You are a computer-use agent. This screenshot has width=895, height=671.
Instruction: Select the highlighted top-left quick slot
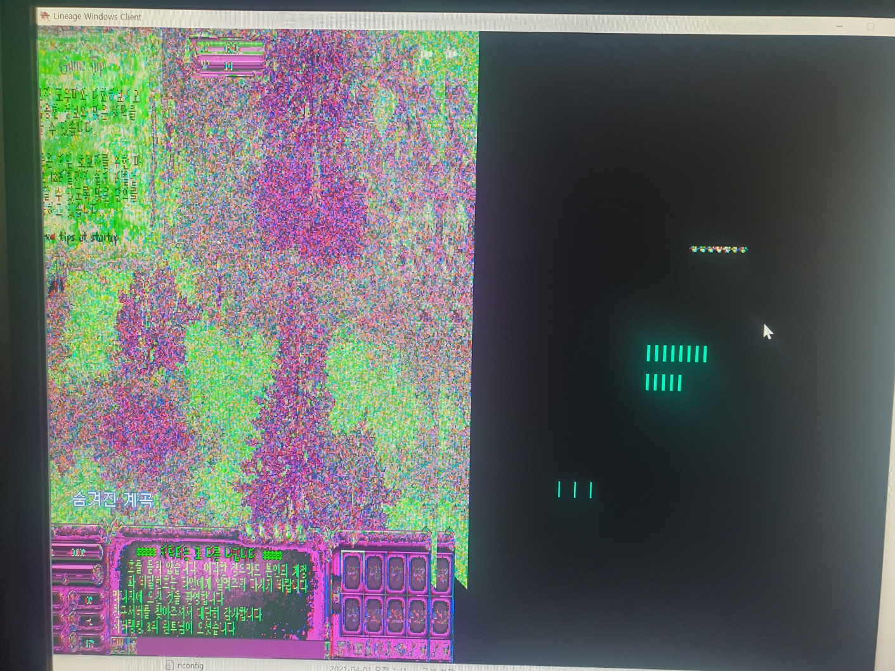(353, 573)
